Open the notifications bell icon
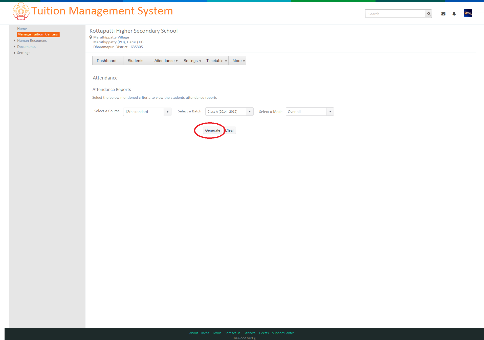Screen dimensions: 484x340 [454, 14]
